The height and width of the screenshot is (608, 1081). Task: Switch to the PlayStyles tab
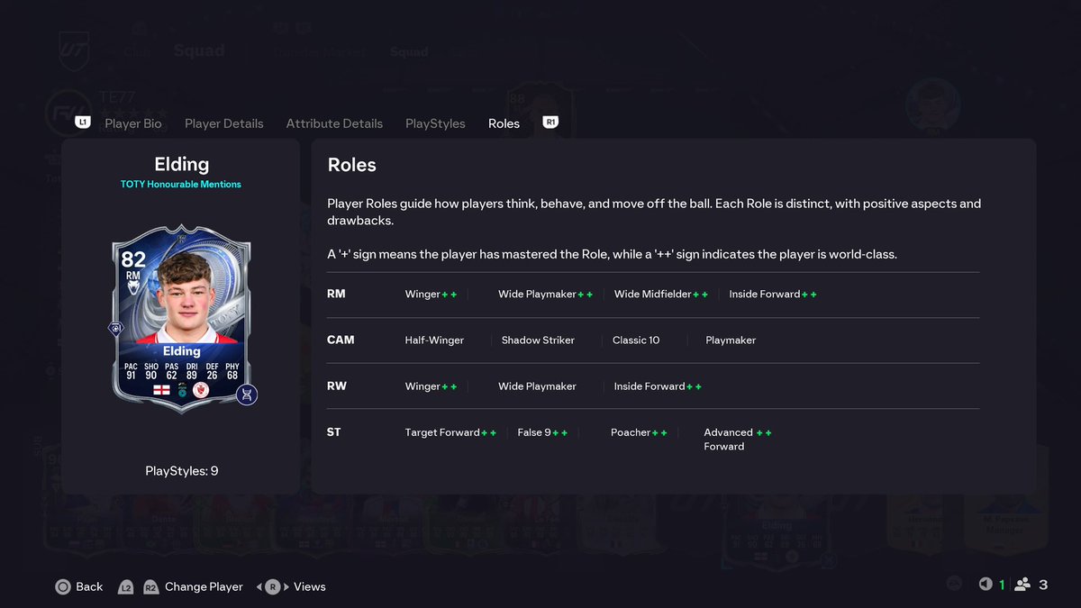pos(435,123)
